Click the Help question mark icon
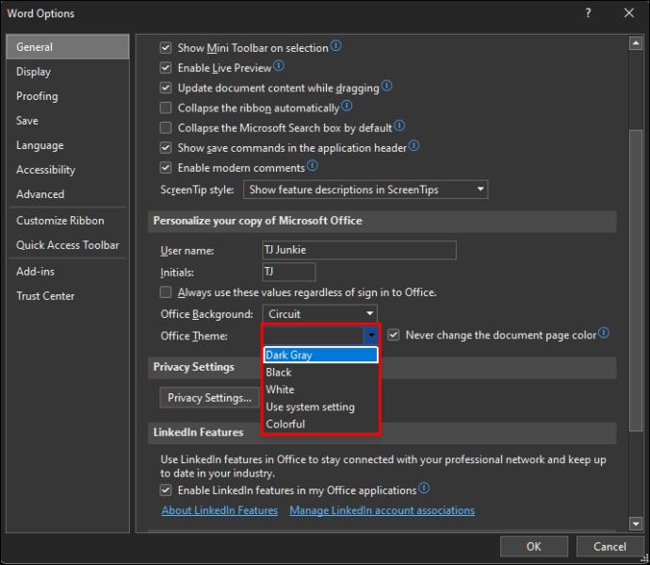Screen dimensions: 650x565 pyautogui.click(x=588, y=13)
